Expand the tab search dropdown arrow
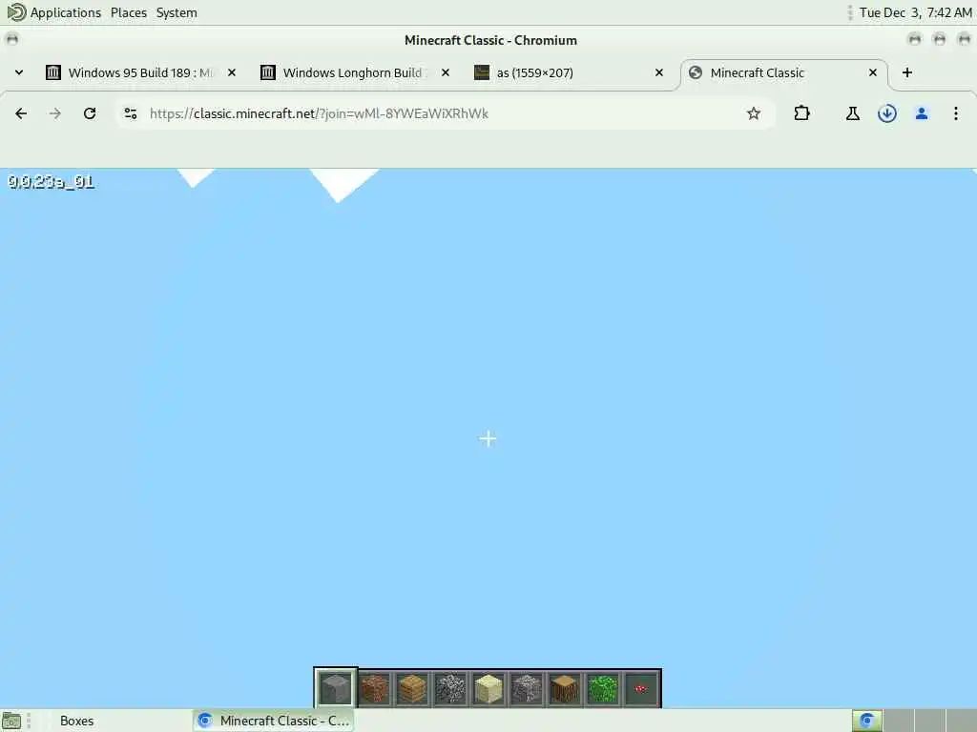This screenshot has height=732, width=977. point(19,72)
